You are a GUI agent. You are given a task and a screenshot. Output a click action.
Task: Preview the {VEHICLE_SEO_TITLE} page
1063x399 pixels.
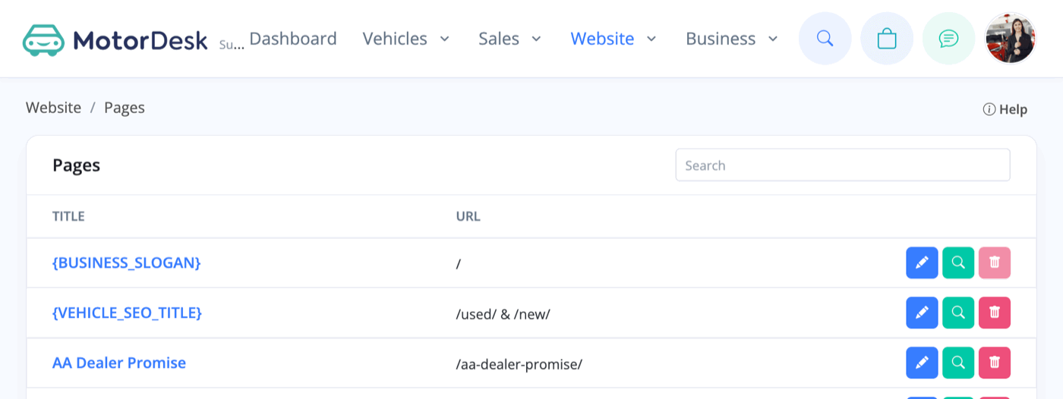click(958, 313)
